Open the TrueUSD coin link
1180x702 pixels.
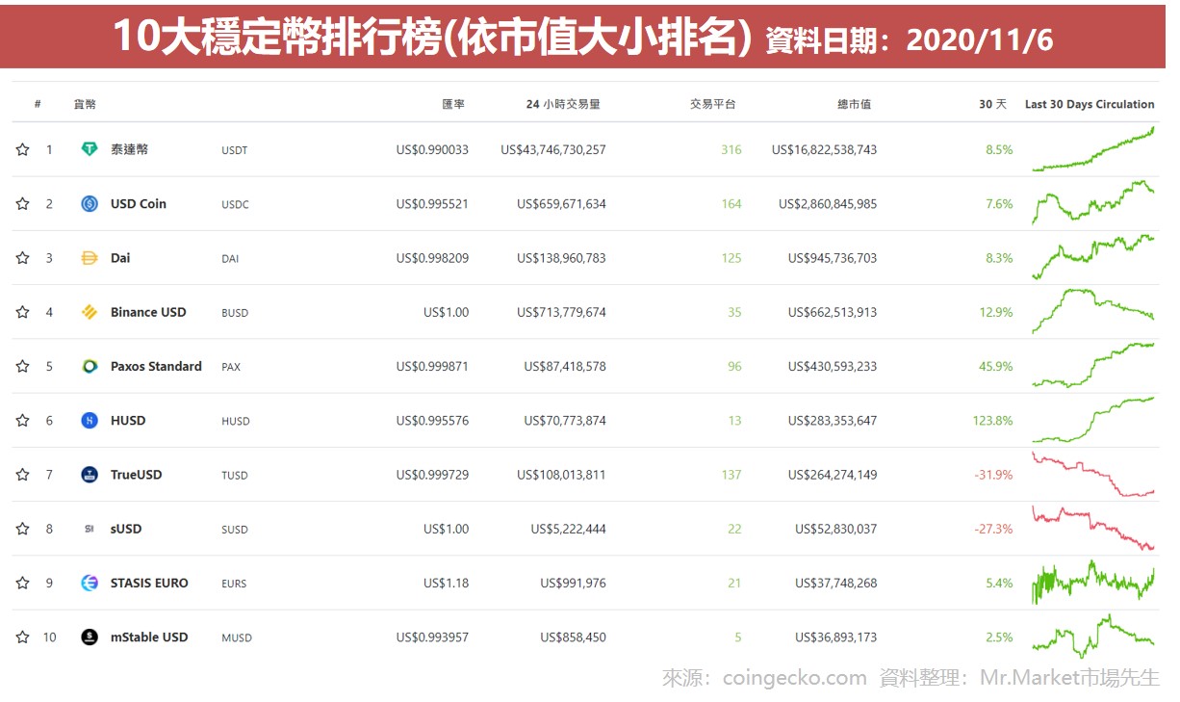[137, 475]
